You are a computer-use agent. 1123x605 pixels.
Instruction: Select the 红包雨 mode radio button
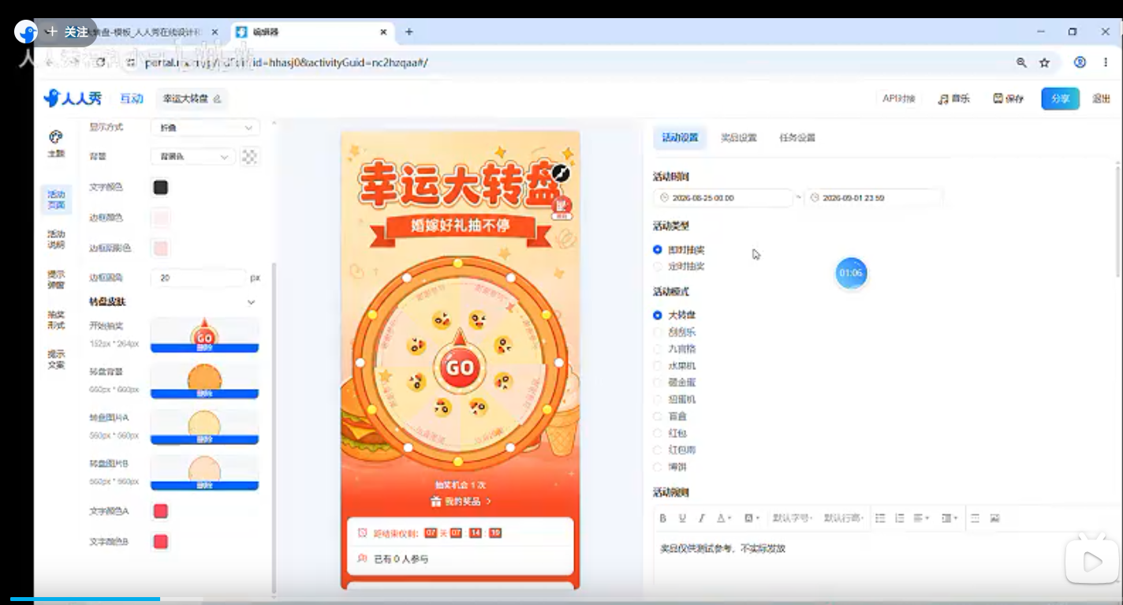pyautogui.click(x=658, y=450)
